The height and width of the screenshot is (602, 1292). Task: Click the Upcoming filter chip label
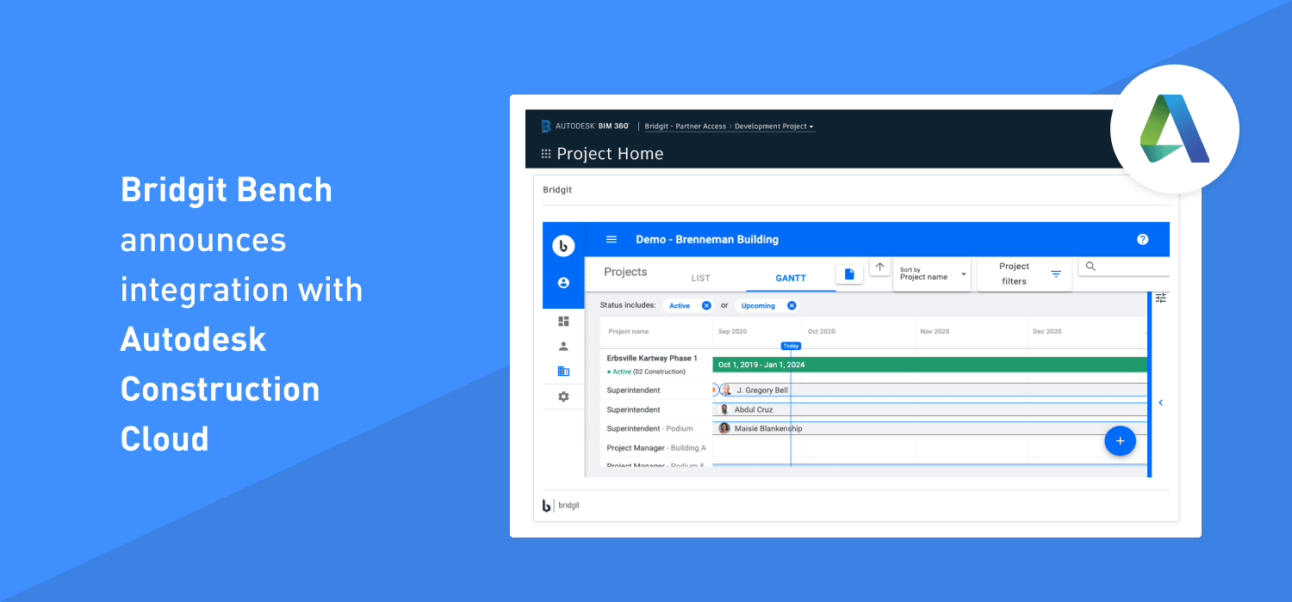coord(758,305)
